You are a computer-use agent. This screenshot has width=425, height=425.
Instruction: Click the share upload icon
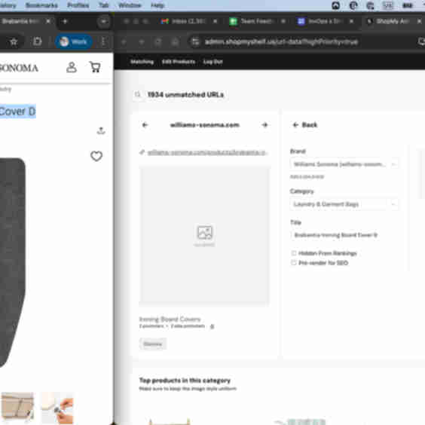coord(101,130)
